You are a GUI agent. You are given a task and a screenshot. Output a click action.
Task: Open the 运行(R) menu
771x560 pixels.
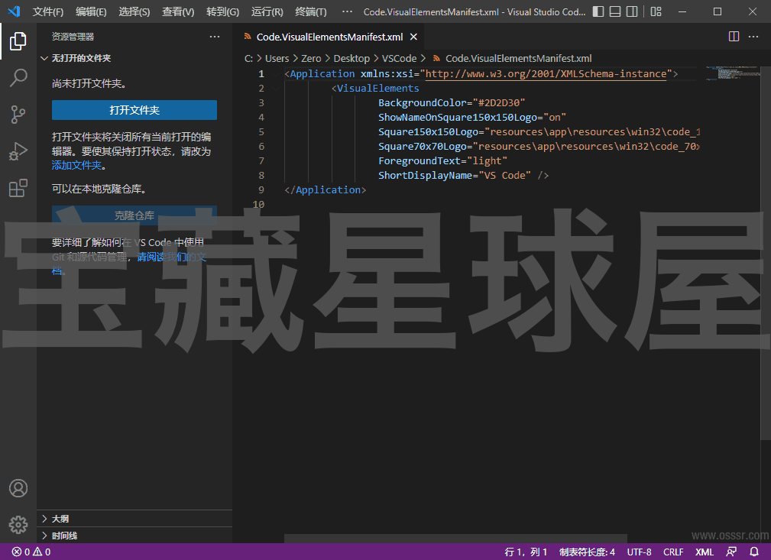click(x=267, y=11)
